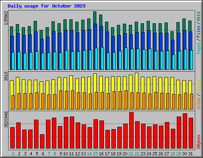Click day label 4 on x-axis
The image size is (203, 158).
pyautogui.click(x=31, y=154)
